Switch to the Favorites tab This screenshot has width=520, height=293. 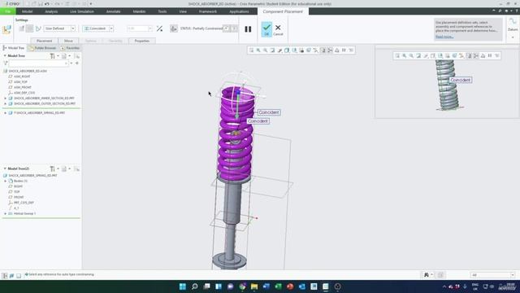tap(70, 48)
